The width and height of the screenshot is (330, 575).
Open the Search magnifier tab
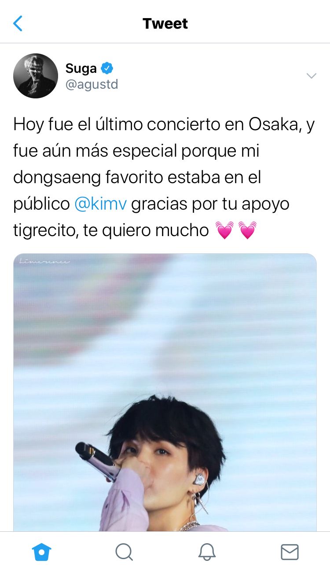point(124,552)
